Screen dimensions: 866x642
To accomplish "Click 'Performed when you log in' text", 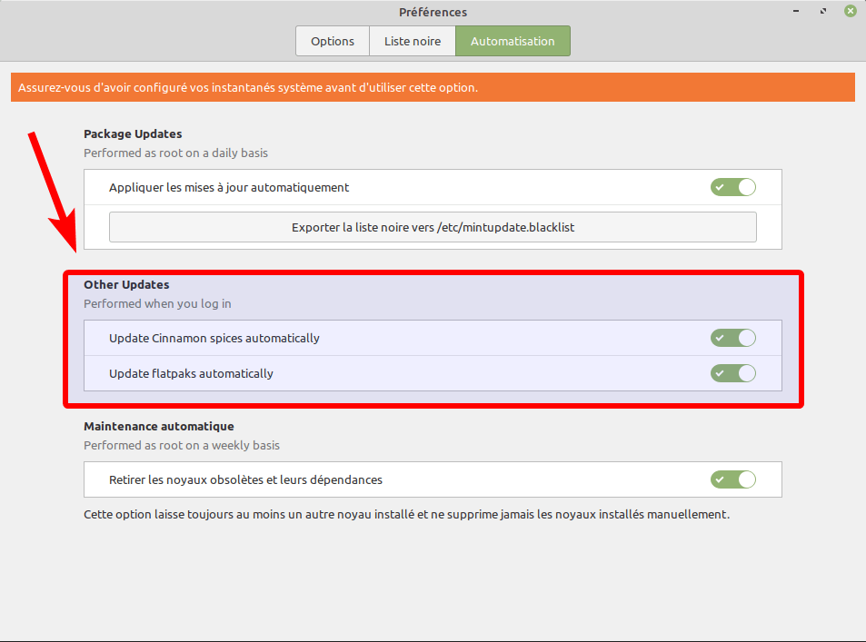I will (x=157, y=303).
